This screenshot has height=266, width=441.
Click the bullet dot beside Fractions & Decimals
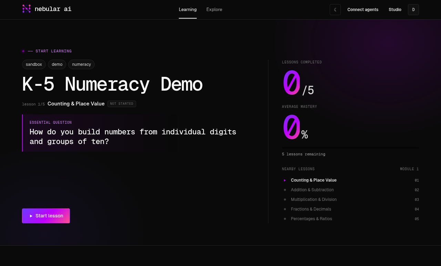(x=285, y=209)
